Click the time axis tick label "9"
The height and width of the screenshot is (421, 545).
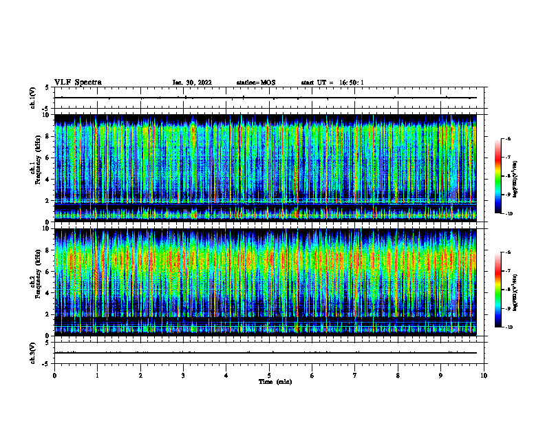click(440, 376)
